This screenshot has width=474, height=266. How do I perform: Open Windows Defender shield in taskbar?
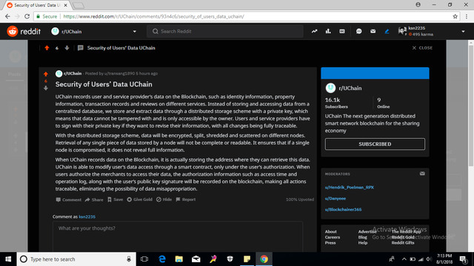[x=230, y=259]
